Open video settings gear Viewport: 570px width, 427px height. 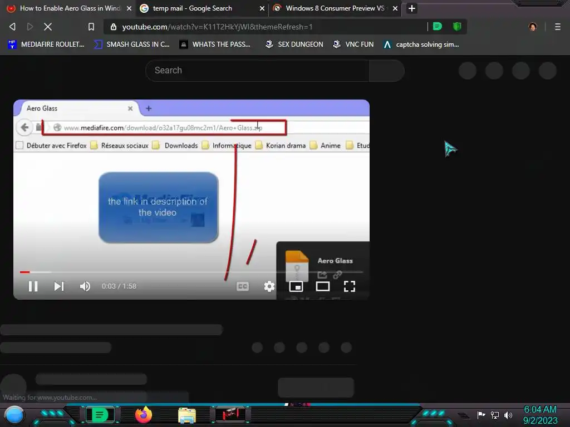(x=269, y=286)
